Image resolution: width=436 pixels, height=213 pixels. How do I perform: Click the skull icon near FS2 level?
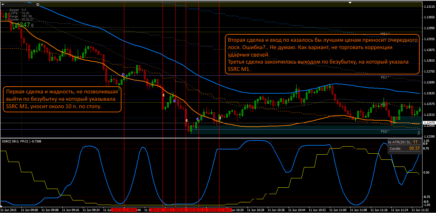[418, 132]
